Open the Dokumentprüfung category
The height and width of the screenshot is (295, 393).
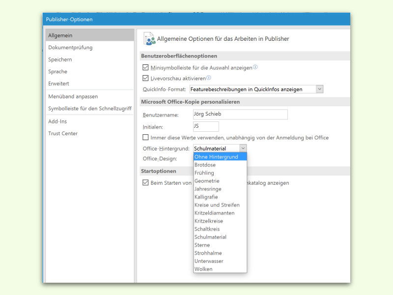[x=90, y=47]
